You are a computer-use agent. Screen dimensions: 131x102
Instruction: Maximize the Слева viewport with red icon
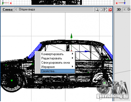[x=110, y=10]
